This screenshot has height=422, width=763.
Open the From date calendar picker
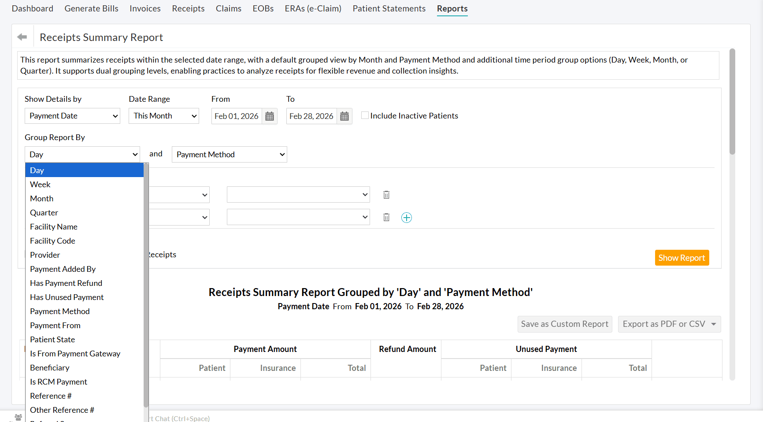[x=269, y=116]
